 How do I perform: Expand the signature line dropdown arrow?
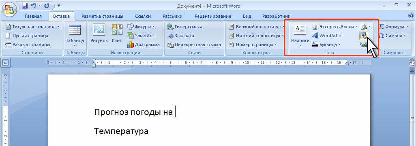coord(369,27)
